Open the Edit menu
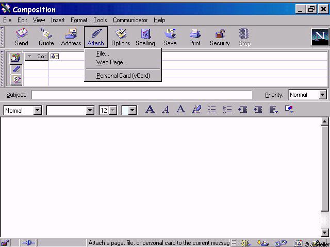330x247 pixels. click(x=22, y=20)
